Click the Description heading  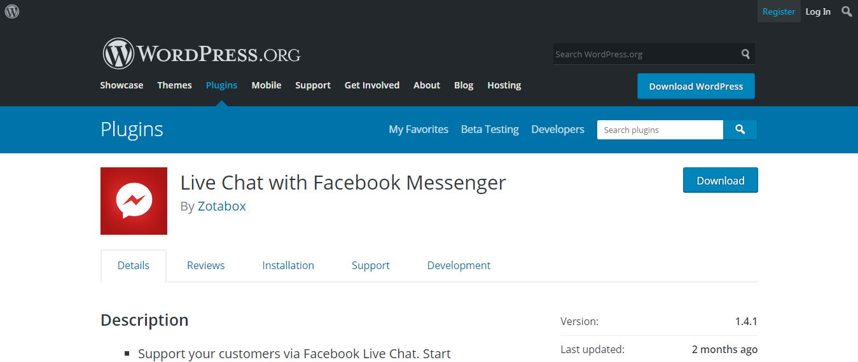click(x=144, y=319)
